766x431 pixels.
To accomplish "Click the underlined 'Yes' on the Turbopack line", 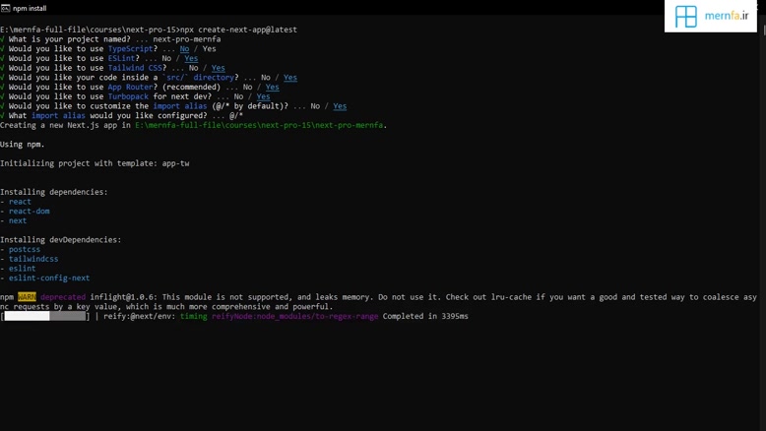I will pos(263,96).
